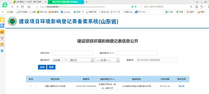Click the browser back arrow

12,7
